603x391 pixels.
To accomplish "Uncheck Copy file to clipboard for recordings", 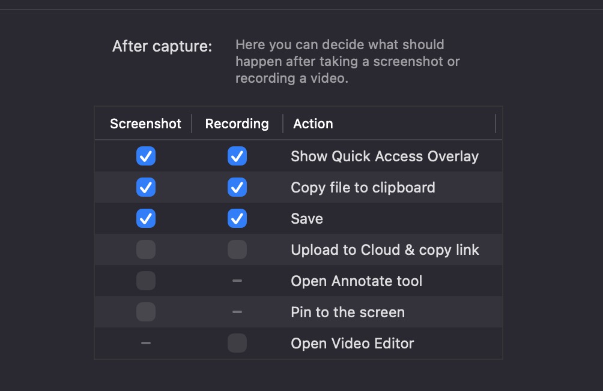I will click(237, 187).
